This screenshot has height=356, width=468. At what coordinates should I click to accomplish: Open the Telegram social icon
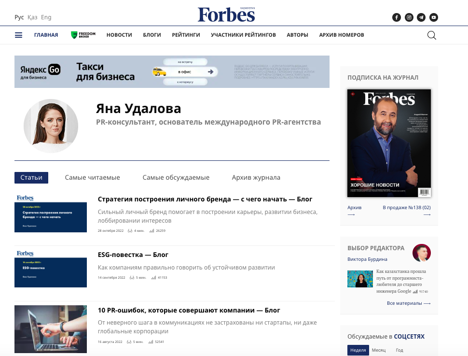point(421,17)
